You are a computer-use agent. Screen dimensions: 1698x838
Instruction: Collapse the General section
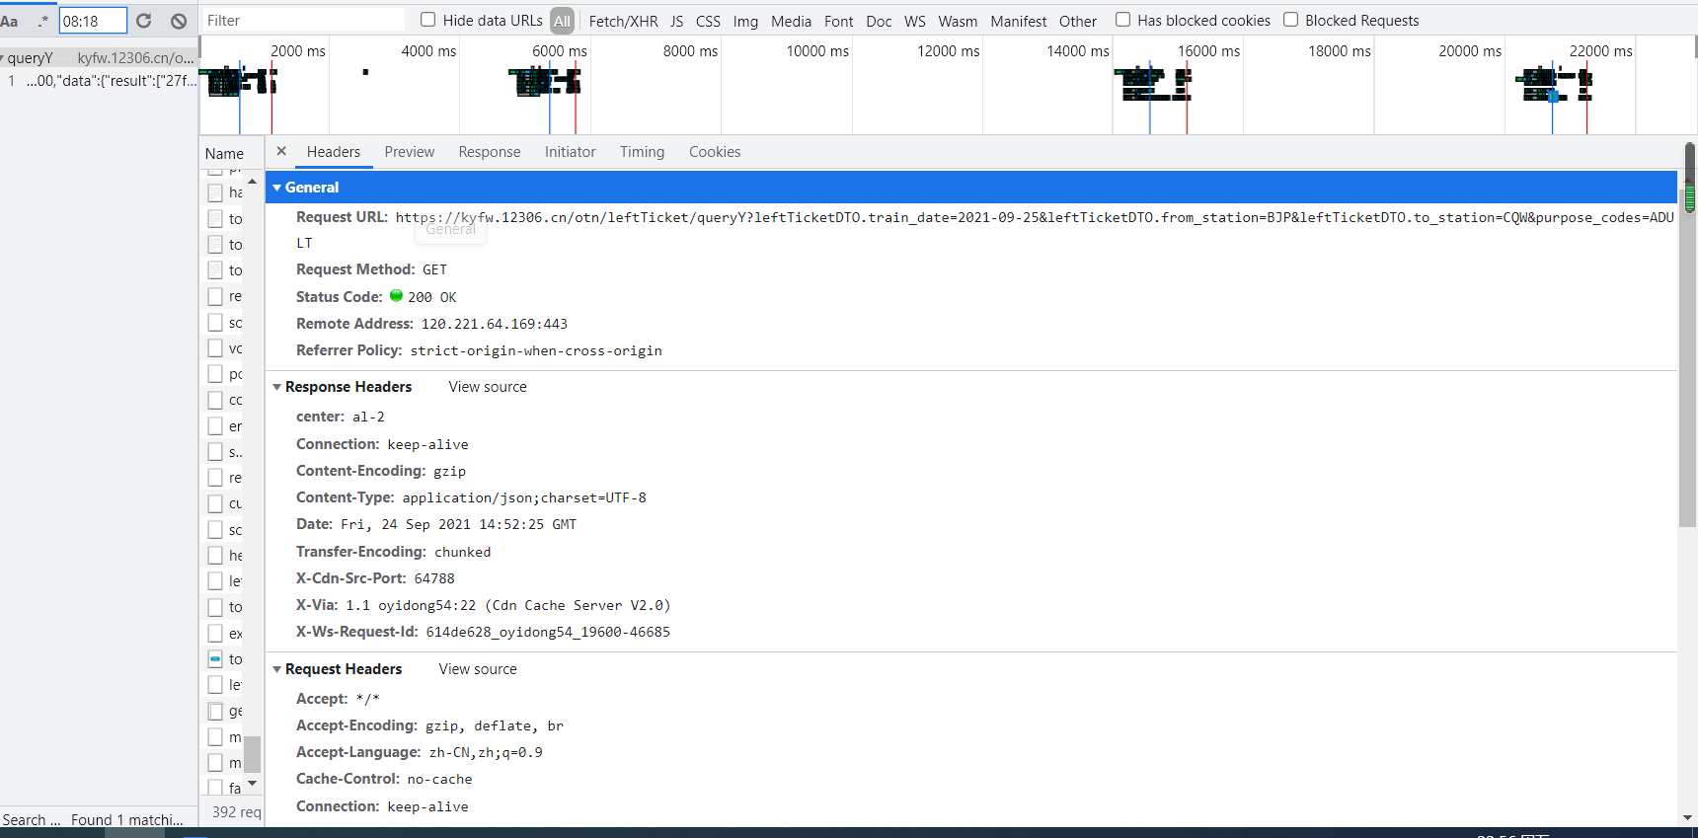277,188
